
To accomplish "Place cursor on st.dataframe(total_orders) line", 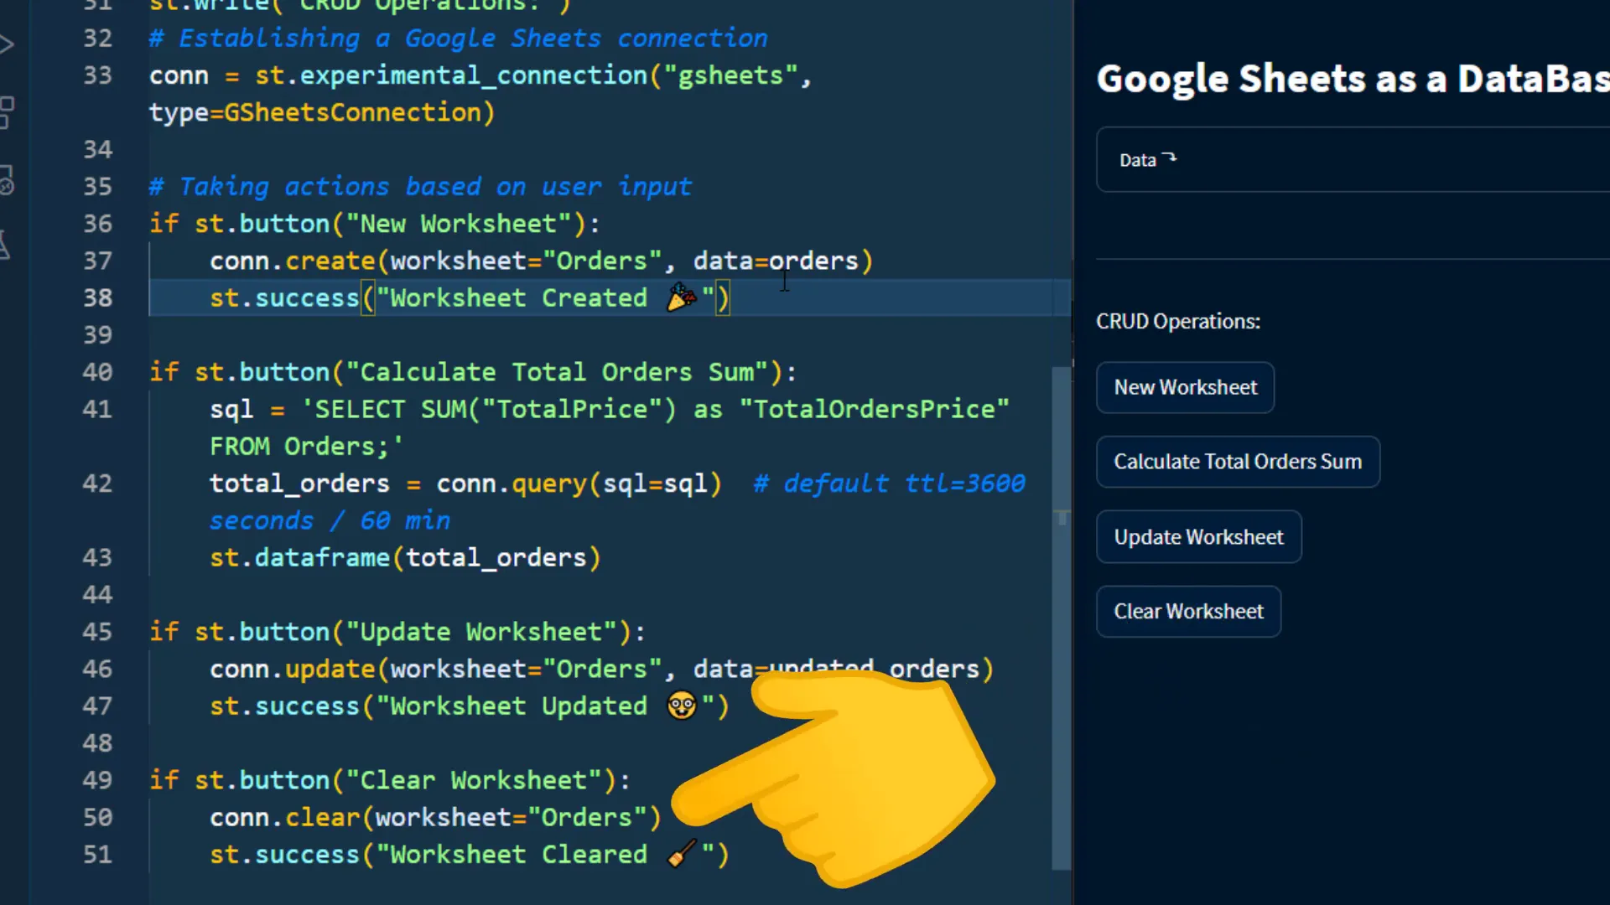I will 404,557.
